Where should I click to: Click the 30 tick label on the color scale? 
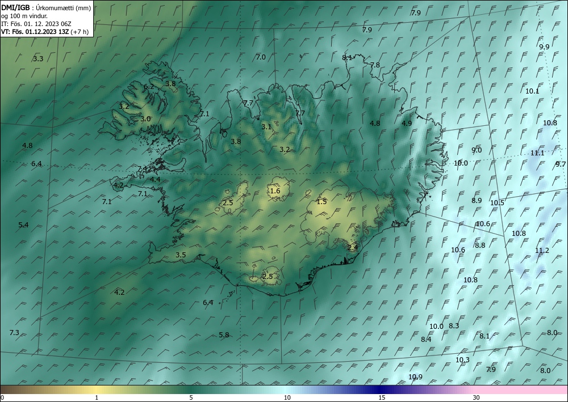(x=477, y=397)
